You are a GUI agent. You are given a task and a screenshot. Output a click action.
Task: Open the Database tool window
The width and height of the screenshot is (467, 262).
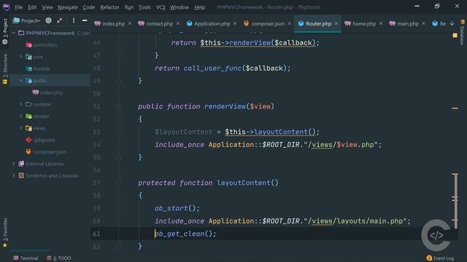[463, 33]
